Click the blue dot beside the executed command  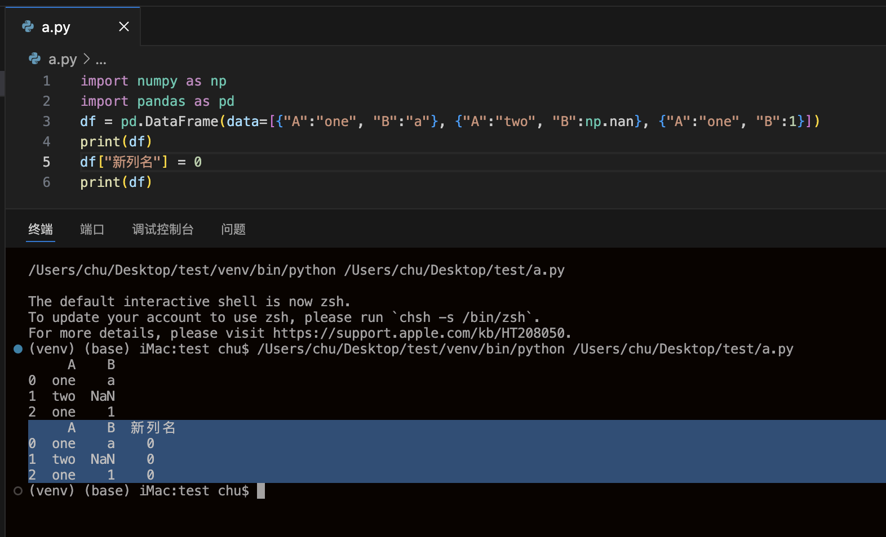tap(18, 349)
